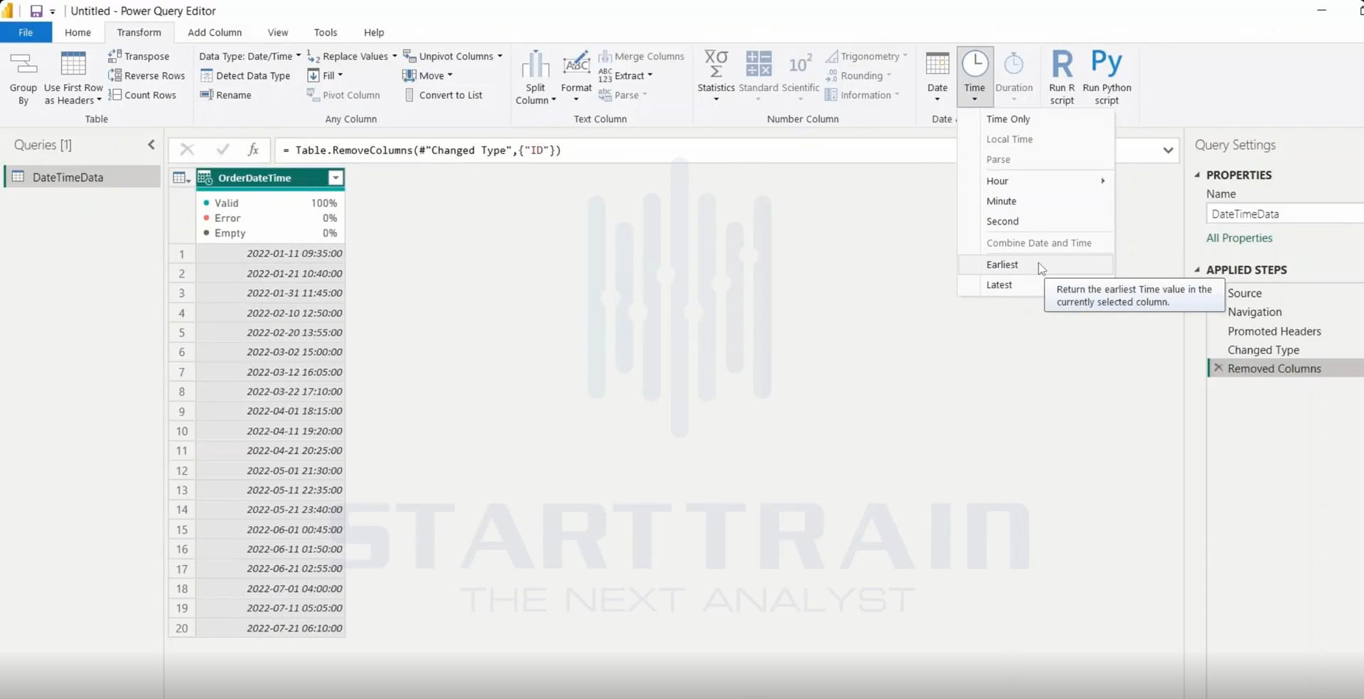This screenshot has width=1364, height=699.
Task: Open the Split Column tool
Action: (x=536, y=78)
